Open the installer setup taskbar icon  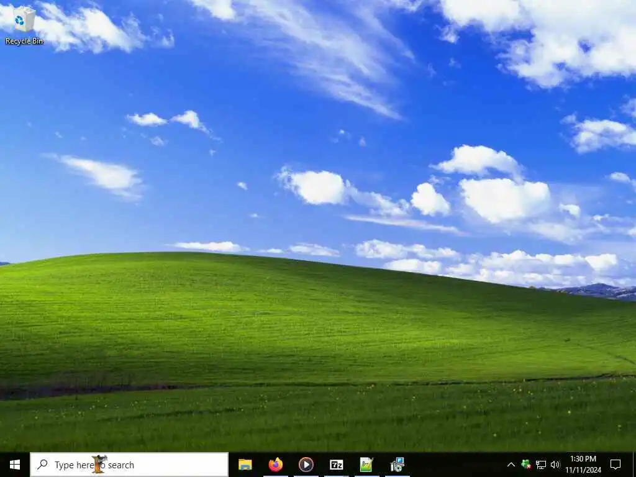pos(397,465)
